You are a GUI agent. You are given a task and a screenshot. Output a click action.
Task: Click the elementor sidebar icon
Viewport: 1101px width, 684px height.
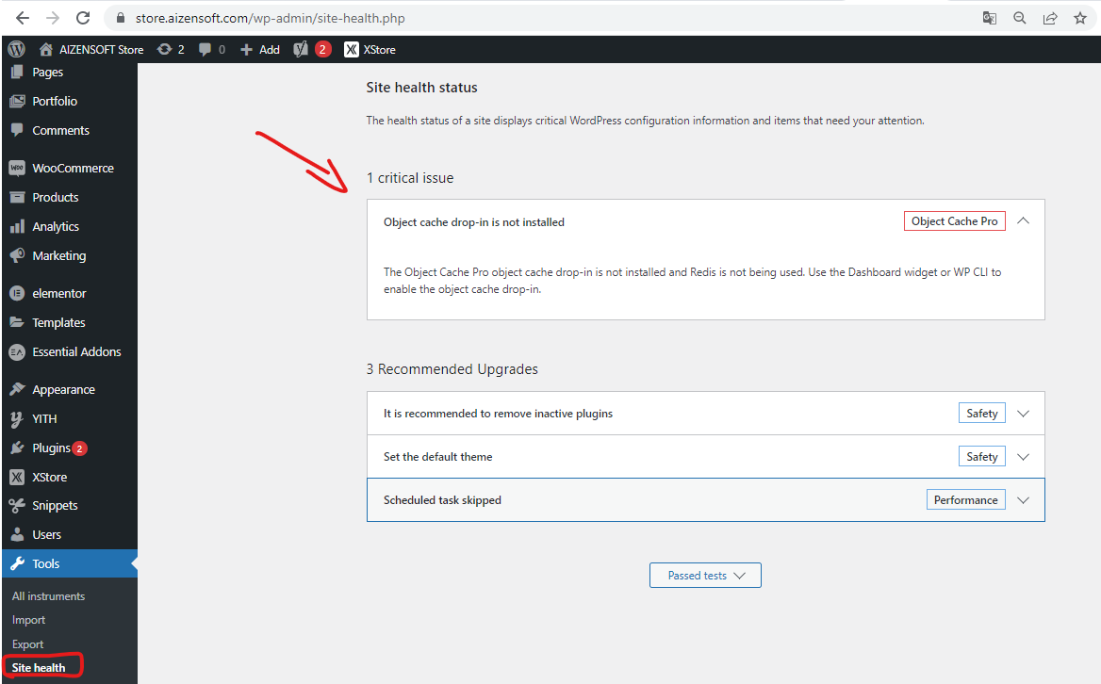(x=18, y=293)
